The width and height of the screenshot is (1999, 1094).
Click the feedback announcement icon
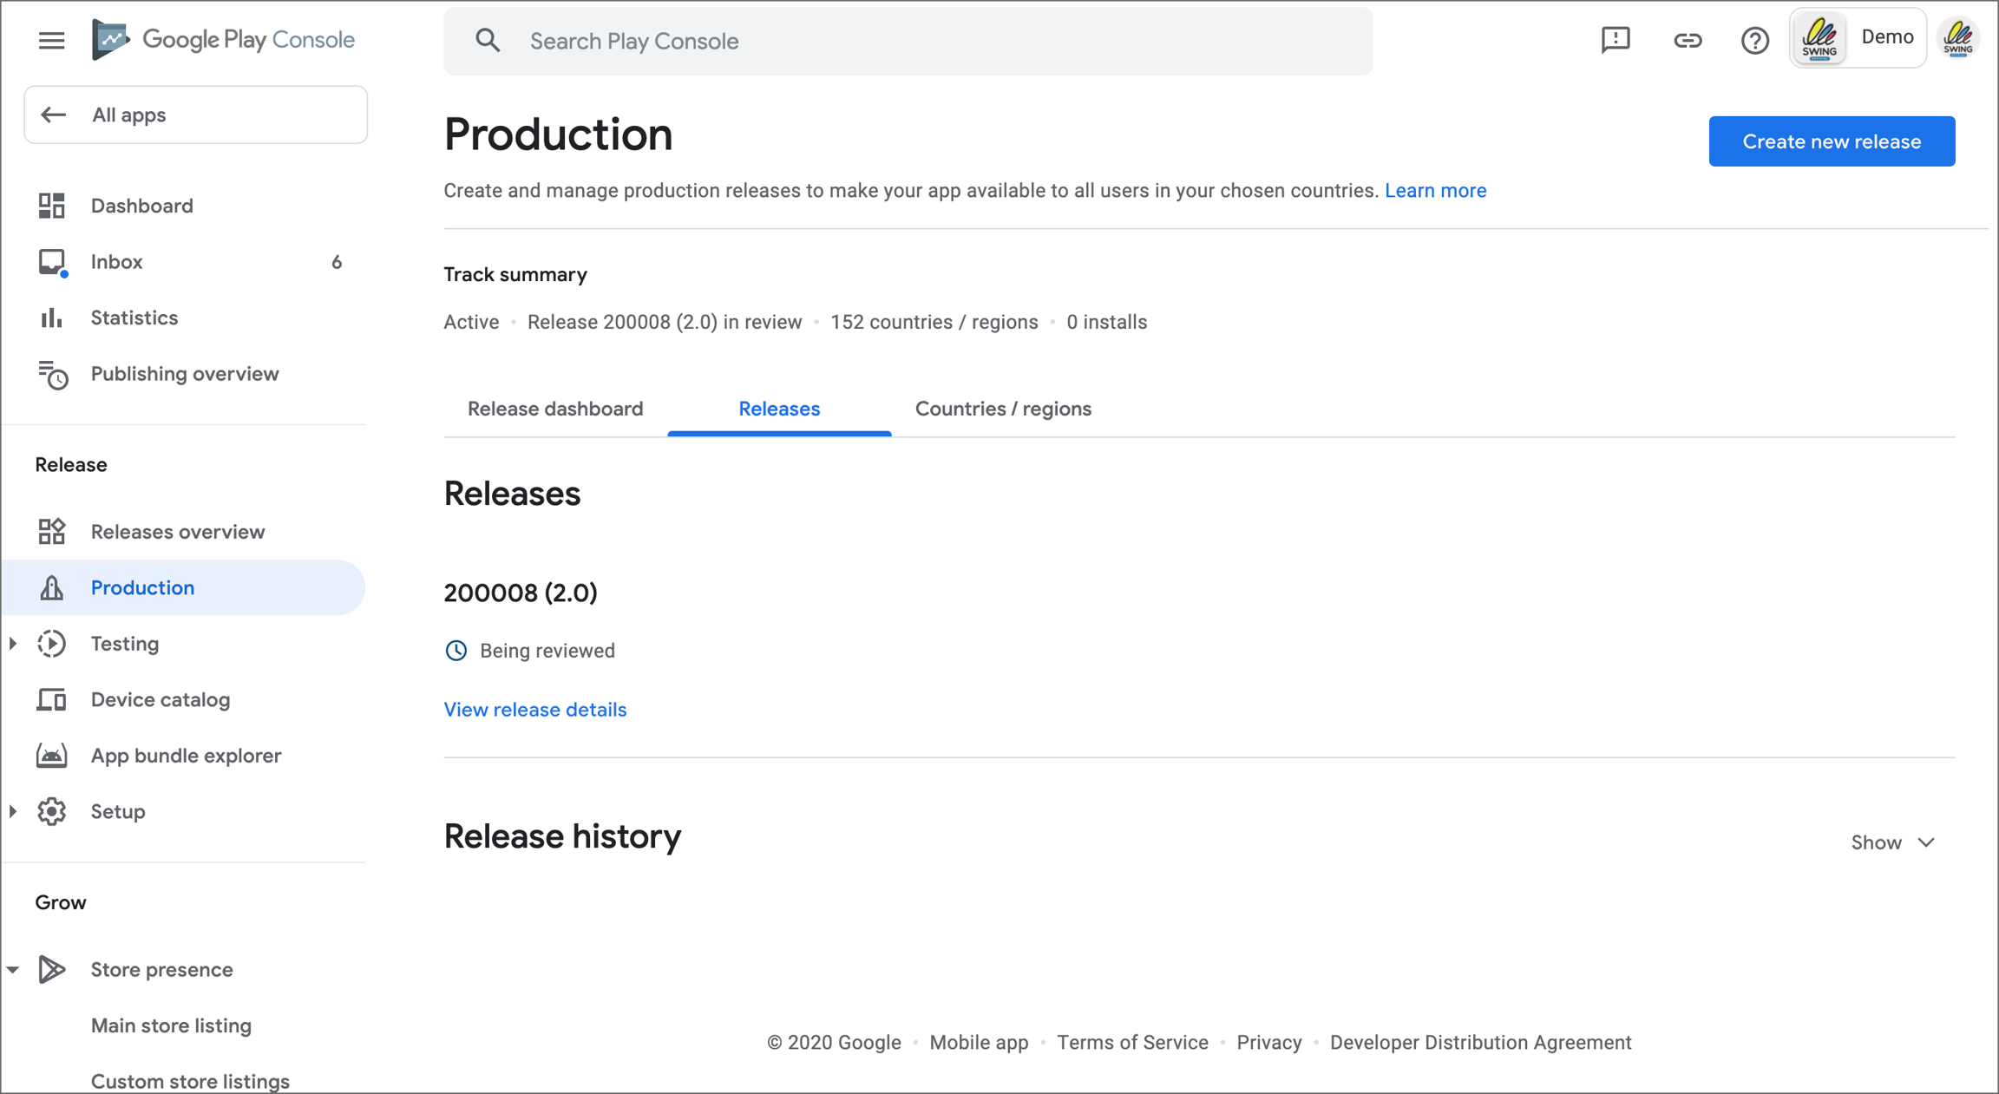click(x=1616, y=40)
